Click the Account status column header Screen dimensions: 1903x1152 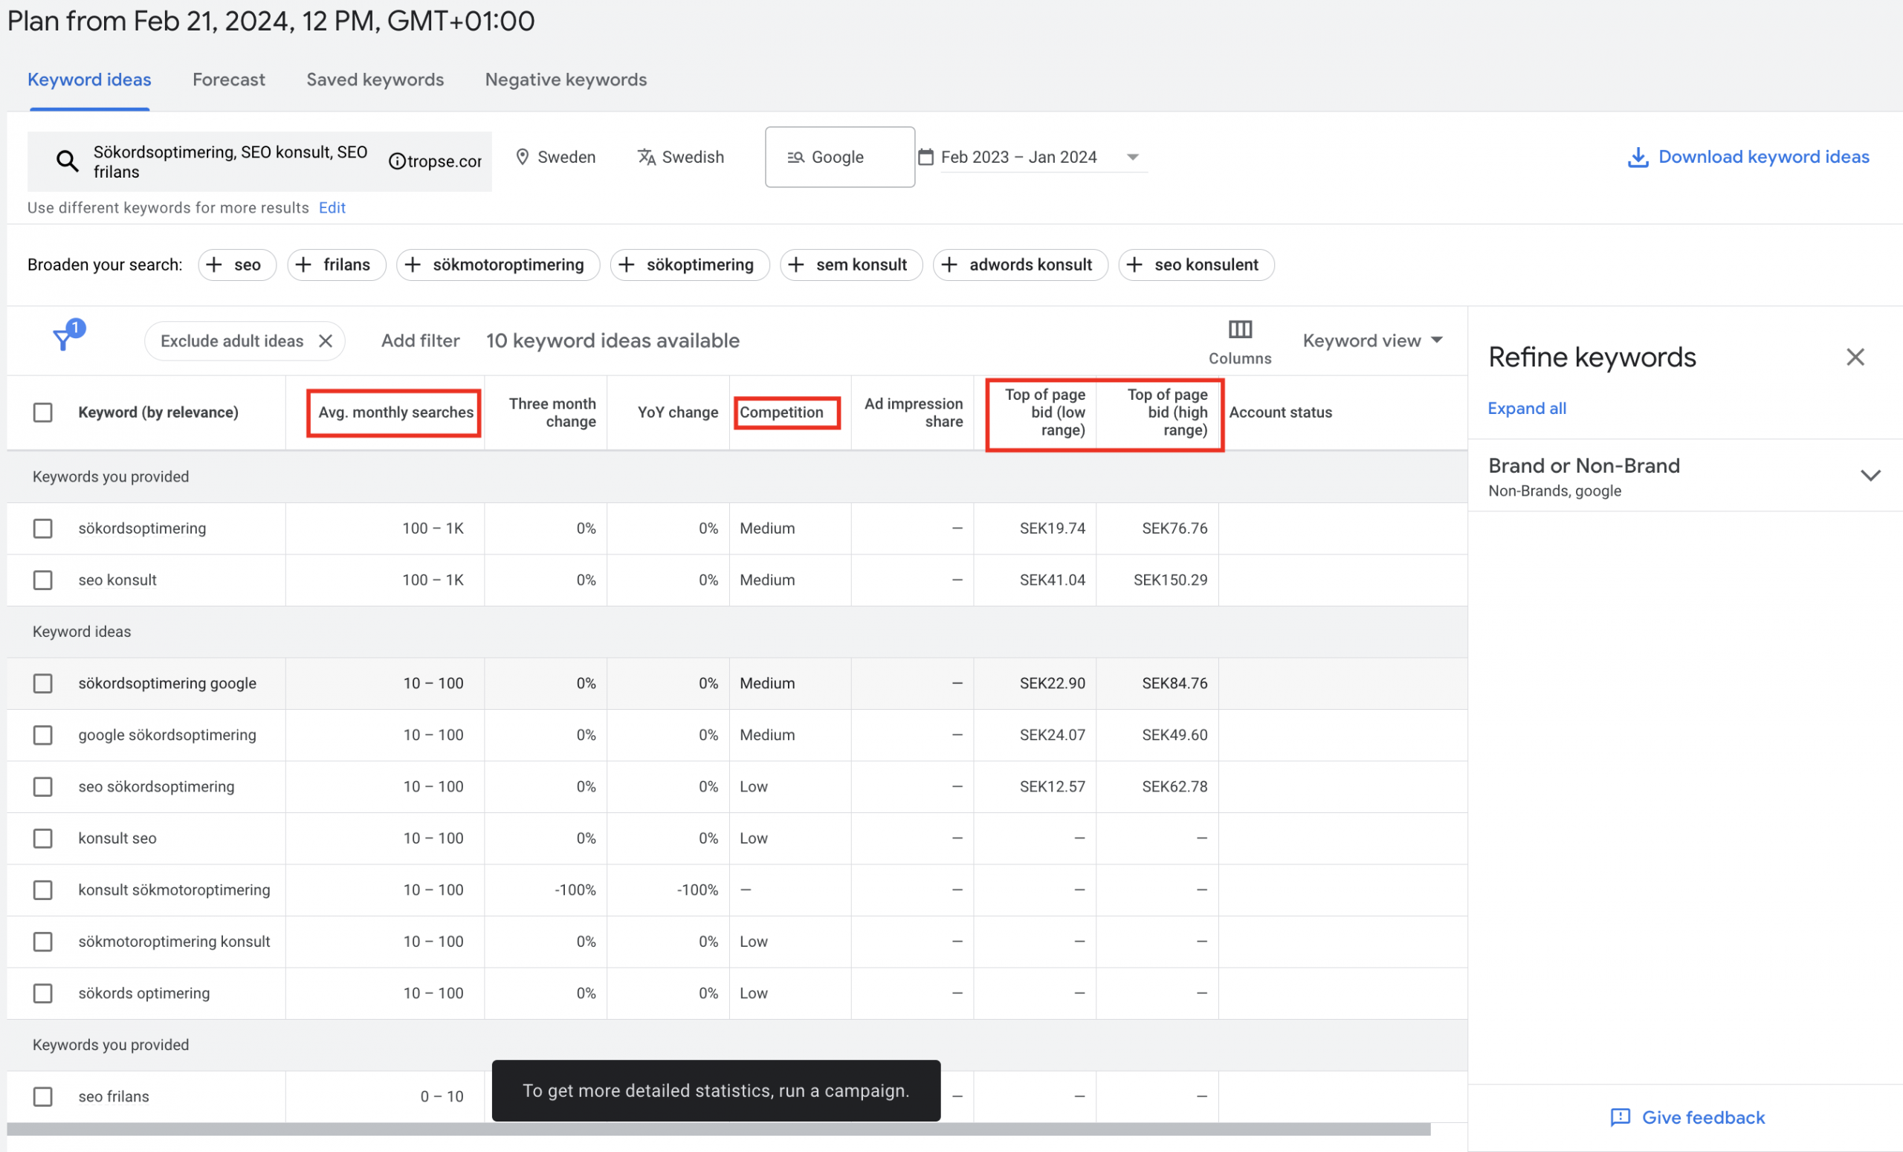(1281, 412)
